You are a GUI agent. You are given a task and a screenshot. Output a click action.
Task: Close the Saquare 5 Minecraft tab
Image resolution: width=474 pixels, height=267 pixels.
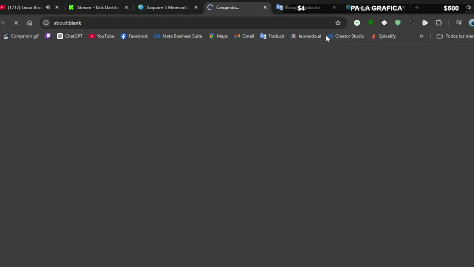[x=196, y=7]
